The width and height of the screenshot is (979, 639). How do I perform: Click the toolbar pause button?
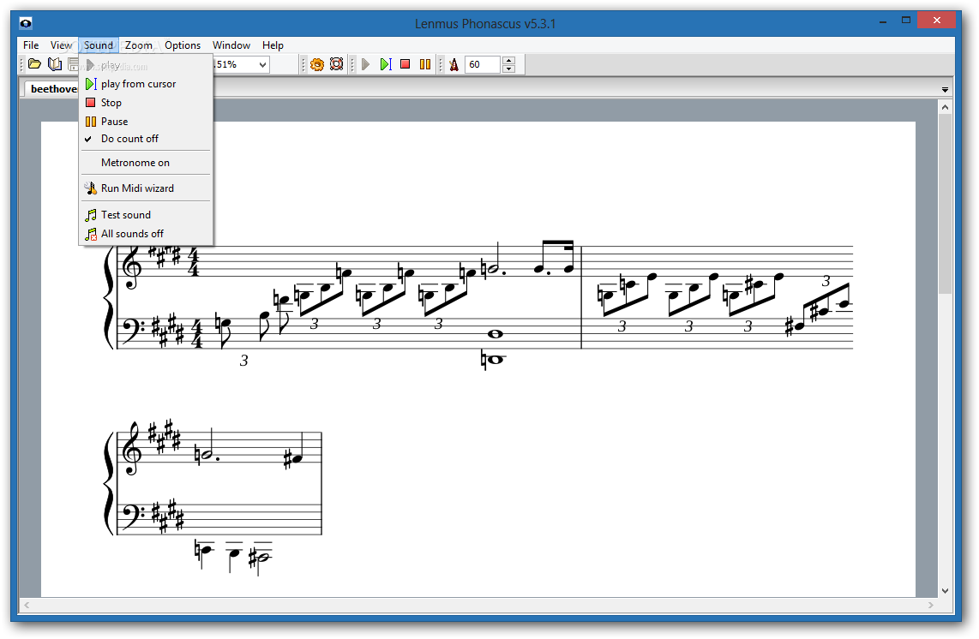(425, 64)
